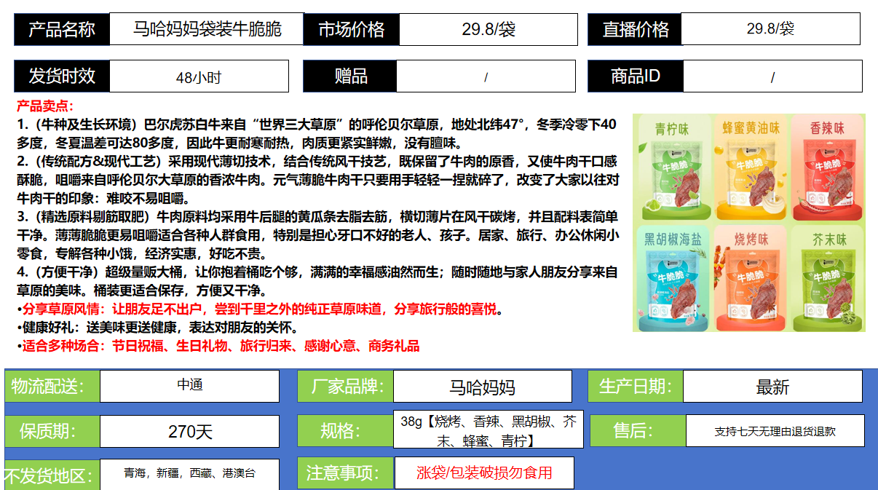Viewport: 878px width, 490px height.
Task: Click the empty 赠品 value cell
Action: [x=486, y=76]
